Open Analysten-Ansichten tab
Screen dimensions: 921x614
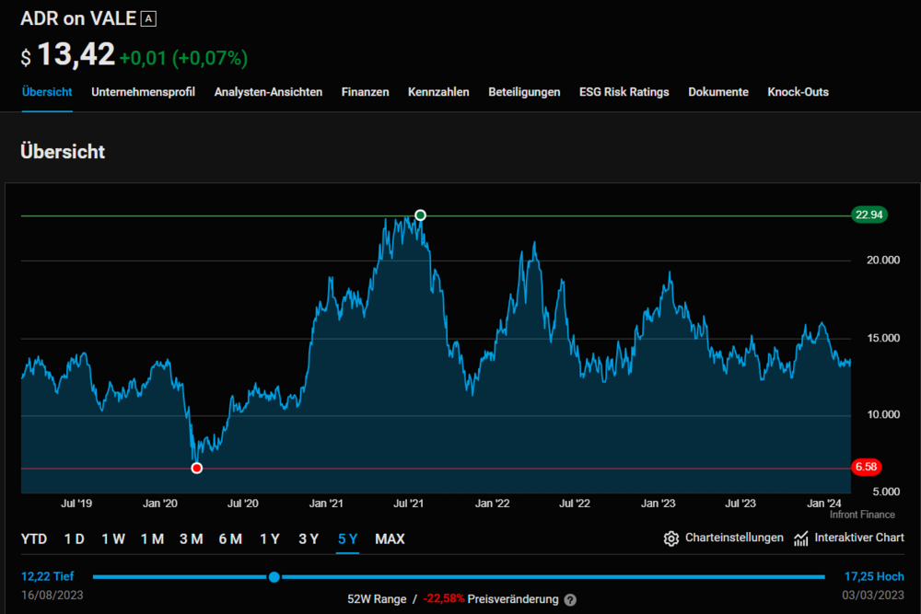click(x=268, y=92)
